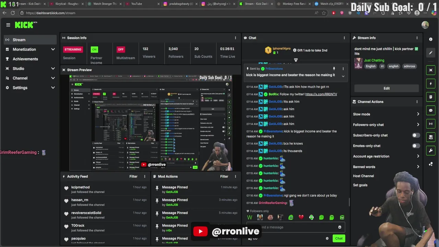The width and height of the screenshot is (439, 247).
Task: Insert the green W emote
Action: 250,217
